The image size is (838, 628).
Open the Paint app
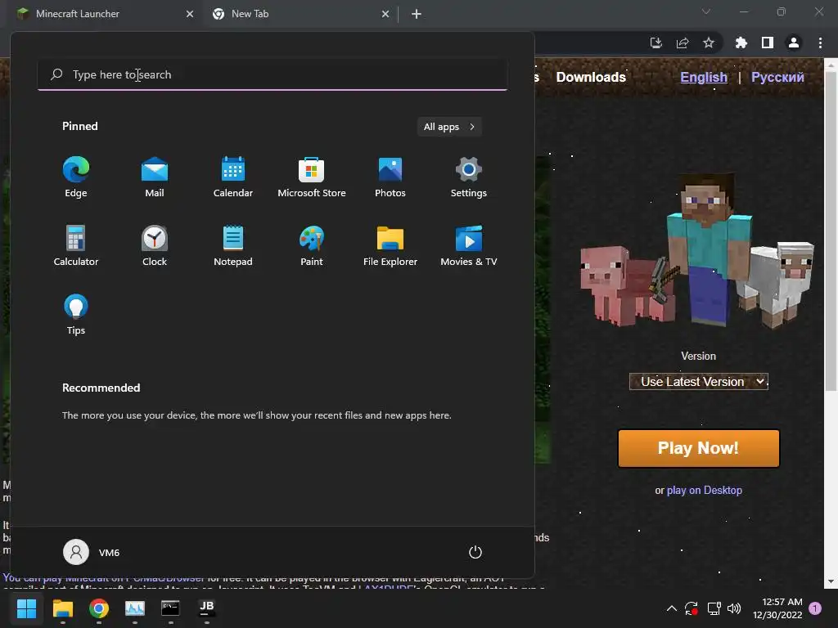[312, 246]
